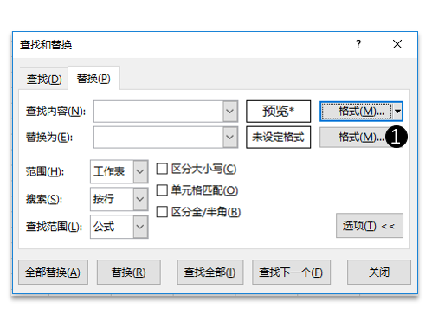
Task: Click the help question mark icon
Action: pyautogui.click(x=358, y=44)
